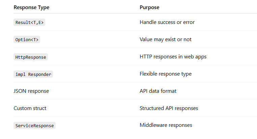The height and width of the screenshot is (139, 257).
Task: Click the 'Structured API responses' description
Action: coord(169,108)
